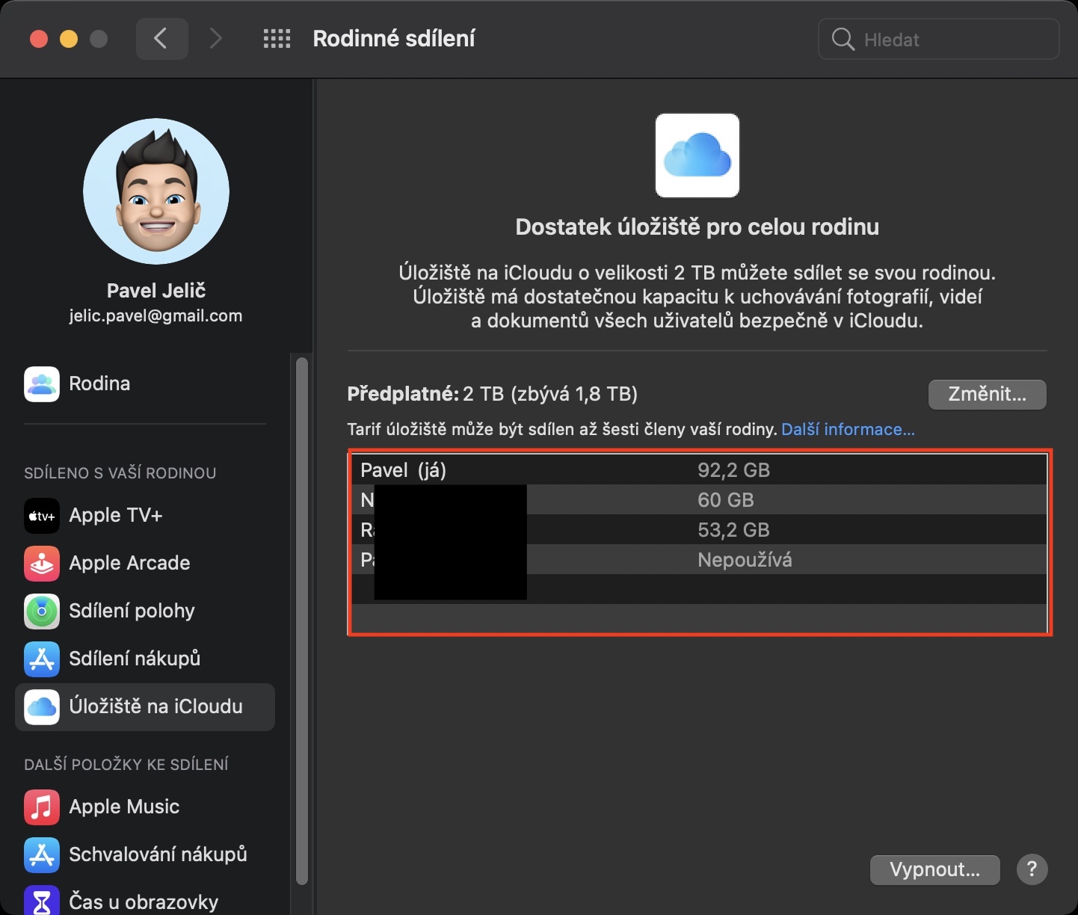
Task: Click the back arrow in the toolbar
Action: (161, 39)
